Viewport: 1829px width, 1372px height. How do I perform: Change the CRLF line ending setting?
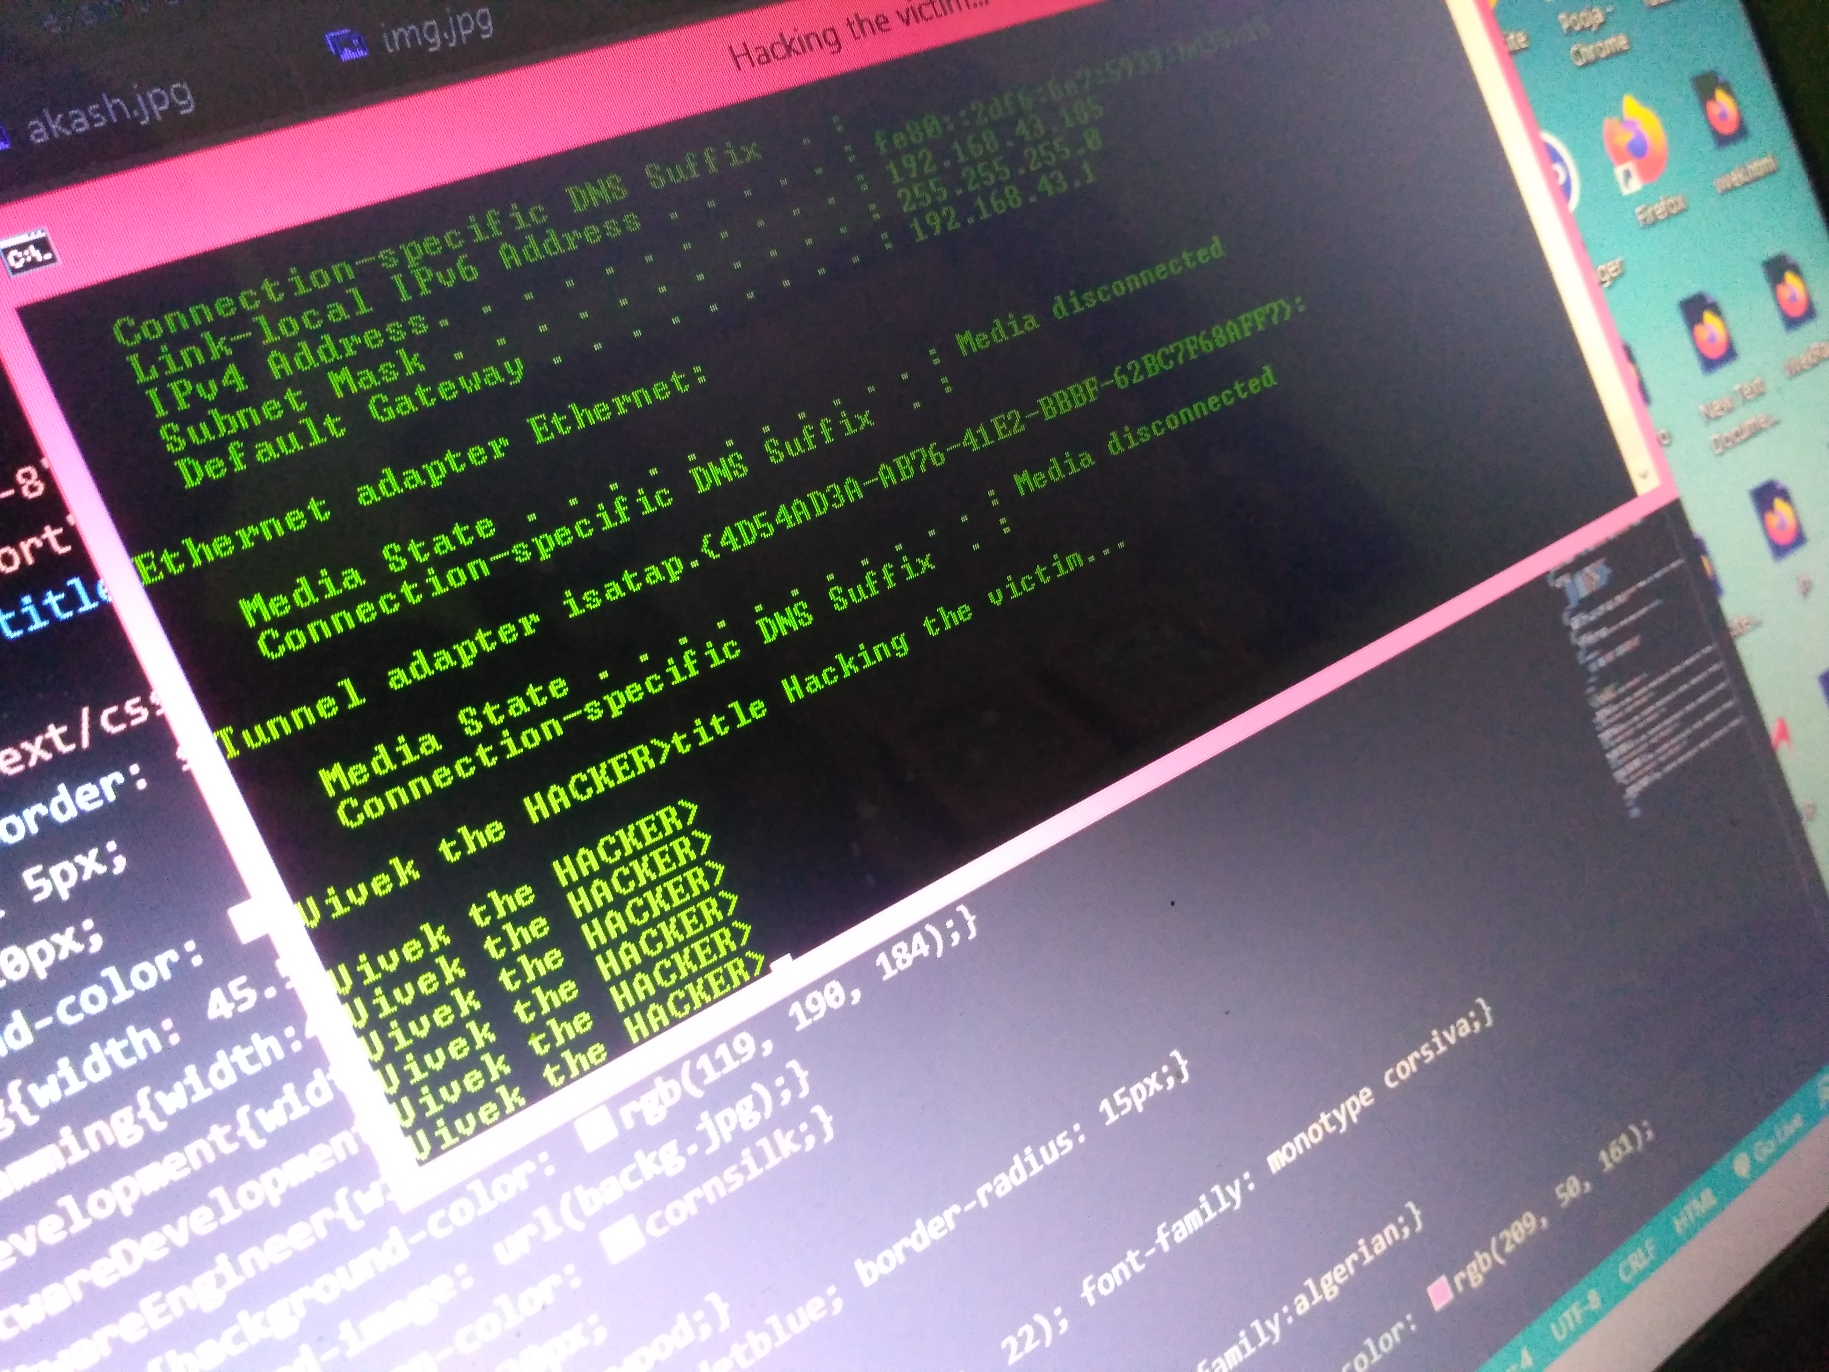click(1637, 1262)
